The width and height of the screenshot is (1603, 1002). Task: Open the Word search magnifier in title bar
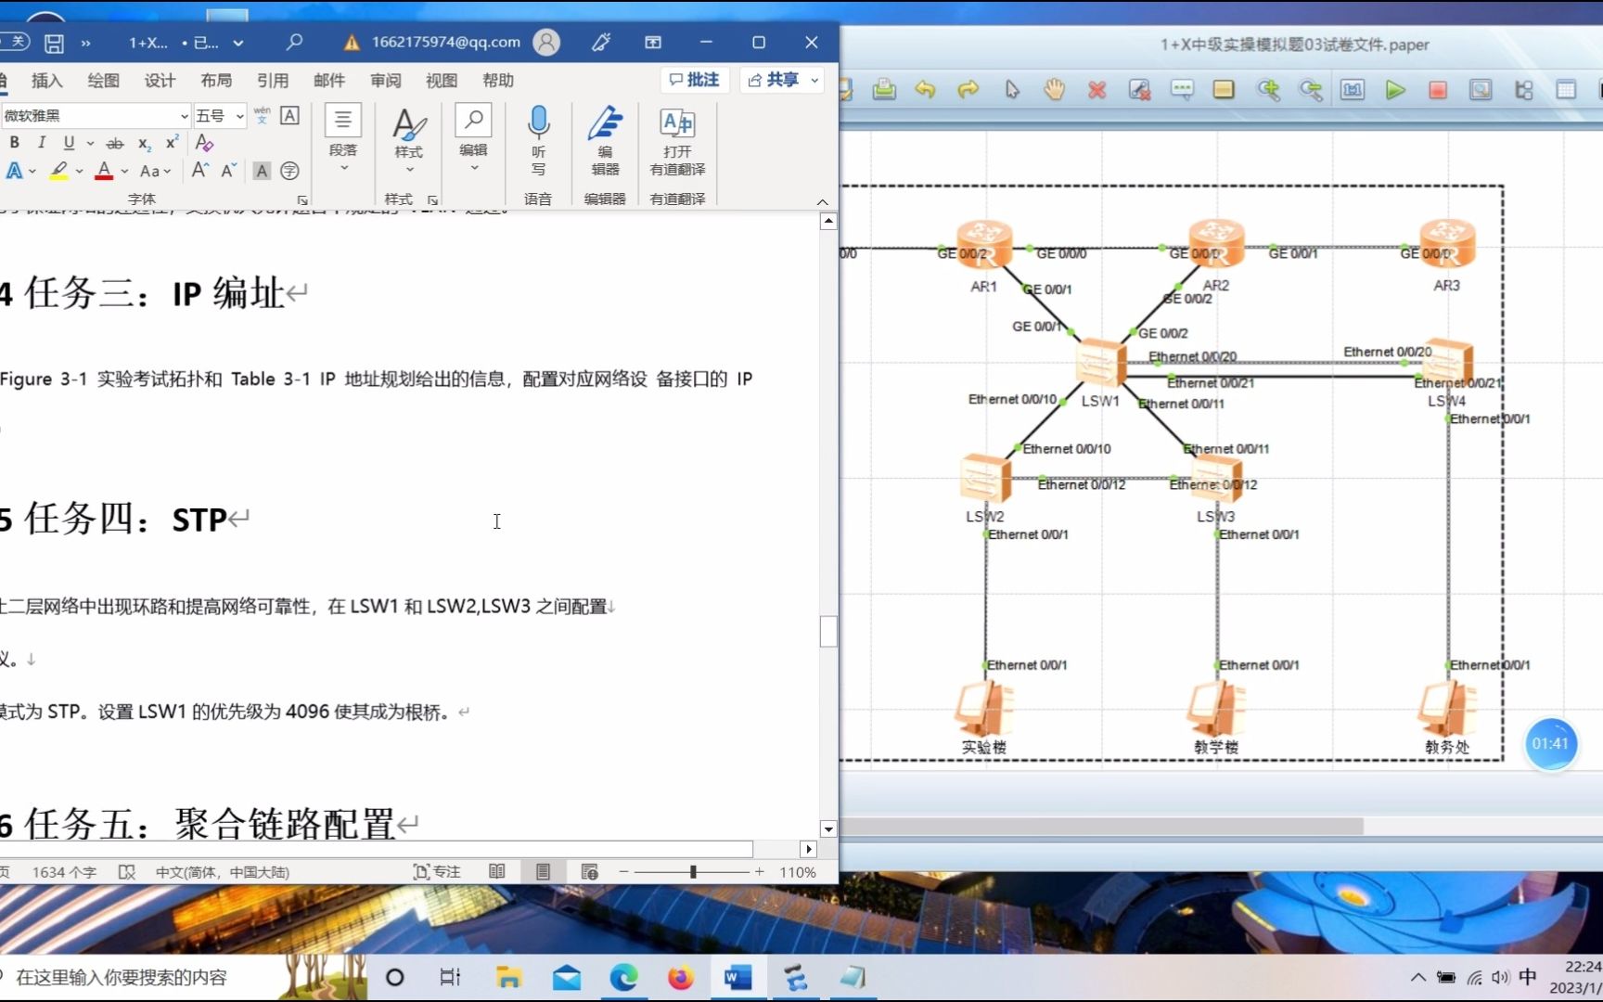294,42
